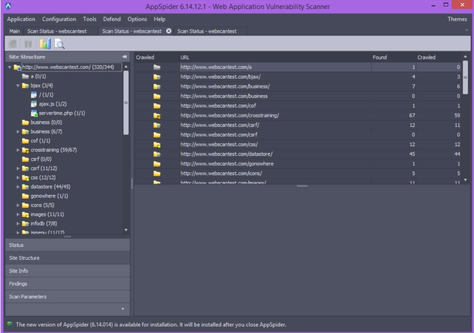Image resolution: width=474 pixels, height=333 pixels.
Task: Click the AppSpider logo in title bar
Action: pos(8,6)
